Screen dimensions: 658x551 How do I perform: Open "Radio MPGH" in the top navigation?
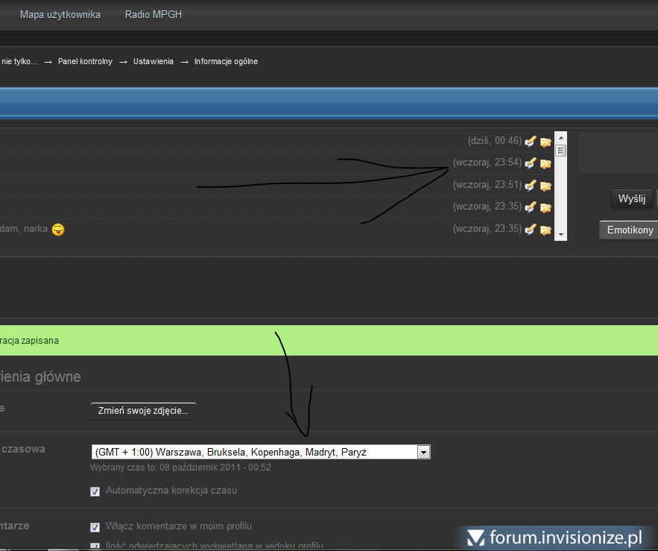pyautogui.click(x=154, y=14)
